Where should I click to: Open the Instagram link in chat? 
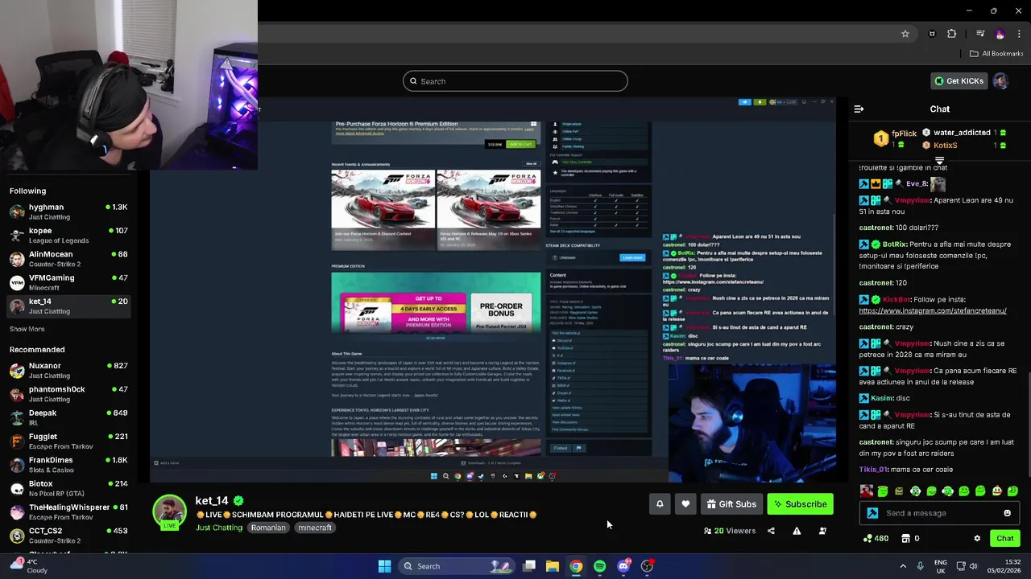[x=933, y=310]
